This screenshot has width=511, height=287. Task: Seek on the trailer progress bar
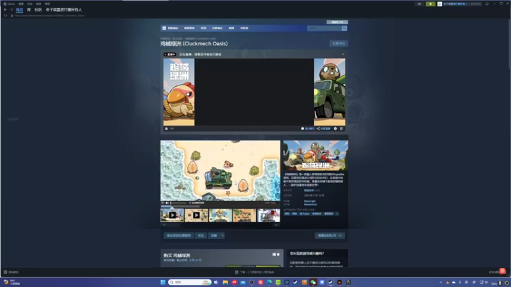(220, 206)
